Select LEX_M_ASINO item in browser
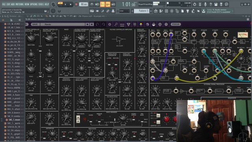Screen dimensions: 252x142 pos(14,24)
